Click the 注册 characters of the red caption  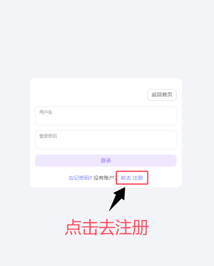[132, 227]
